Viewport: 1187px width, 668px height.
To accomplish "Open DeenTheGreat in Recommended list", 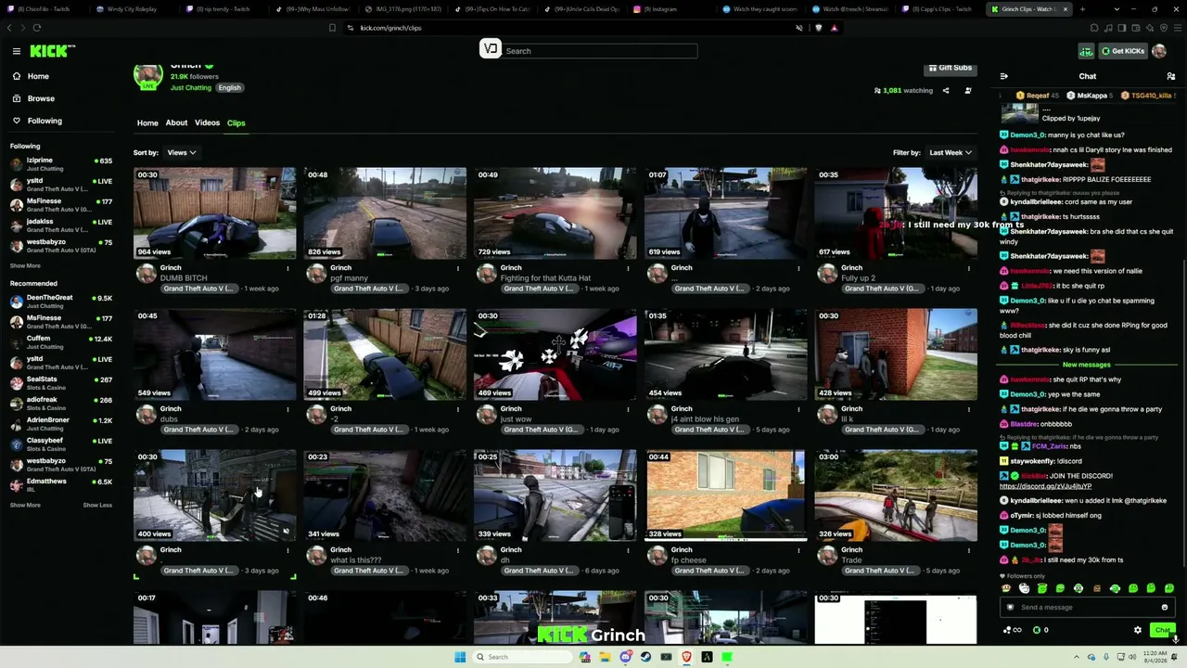I will pos(61,302).
